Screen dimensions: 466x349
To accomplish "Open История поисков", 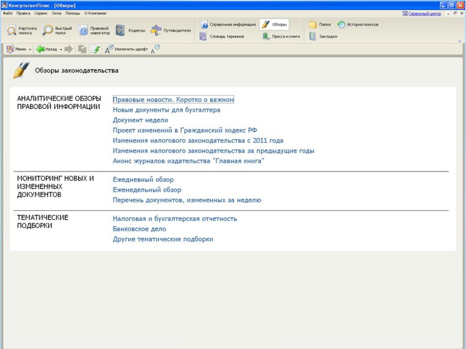I will click(358, 24).
